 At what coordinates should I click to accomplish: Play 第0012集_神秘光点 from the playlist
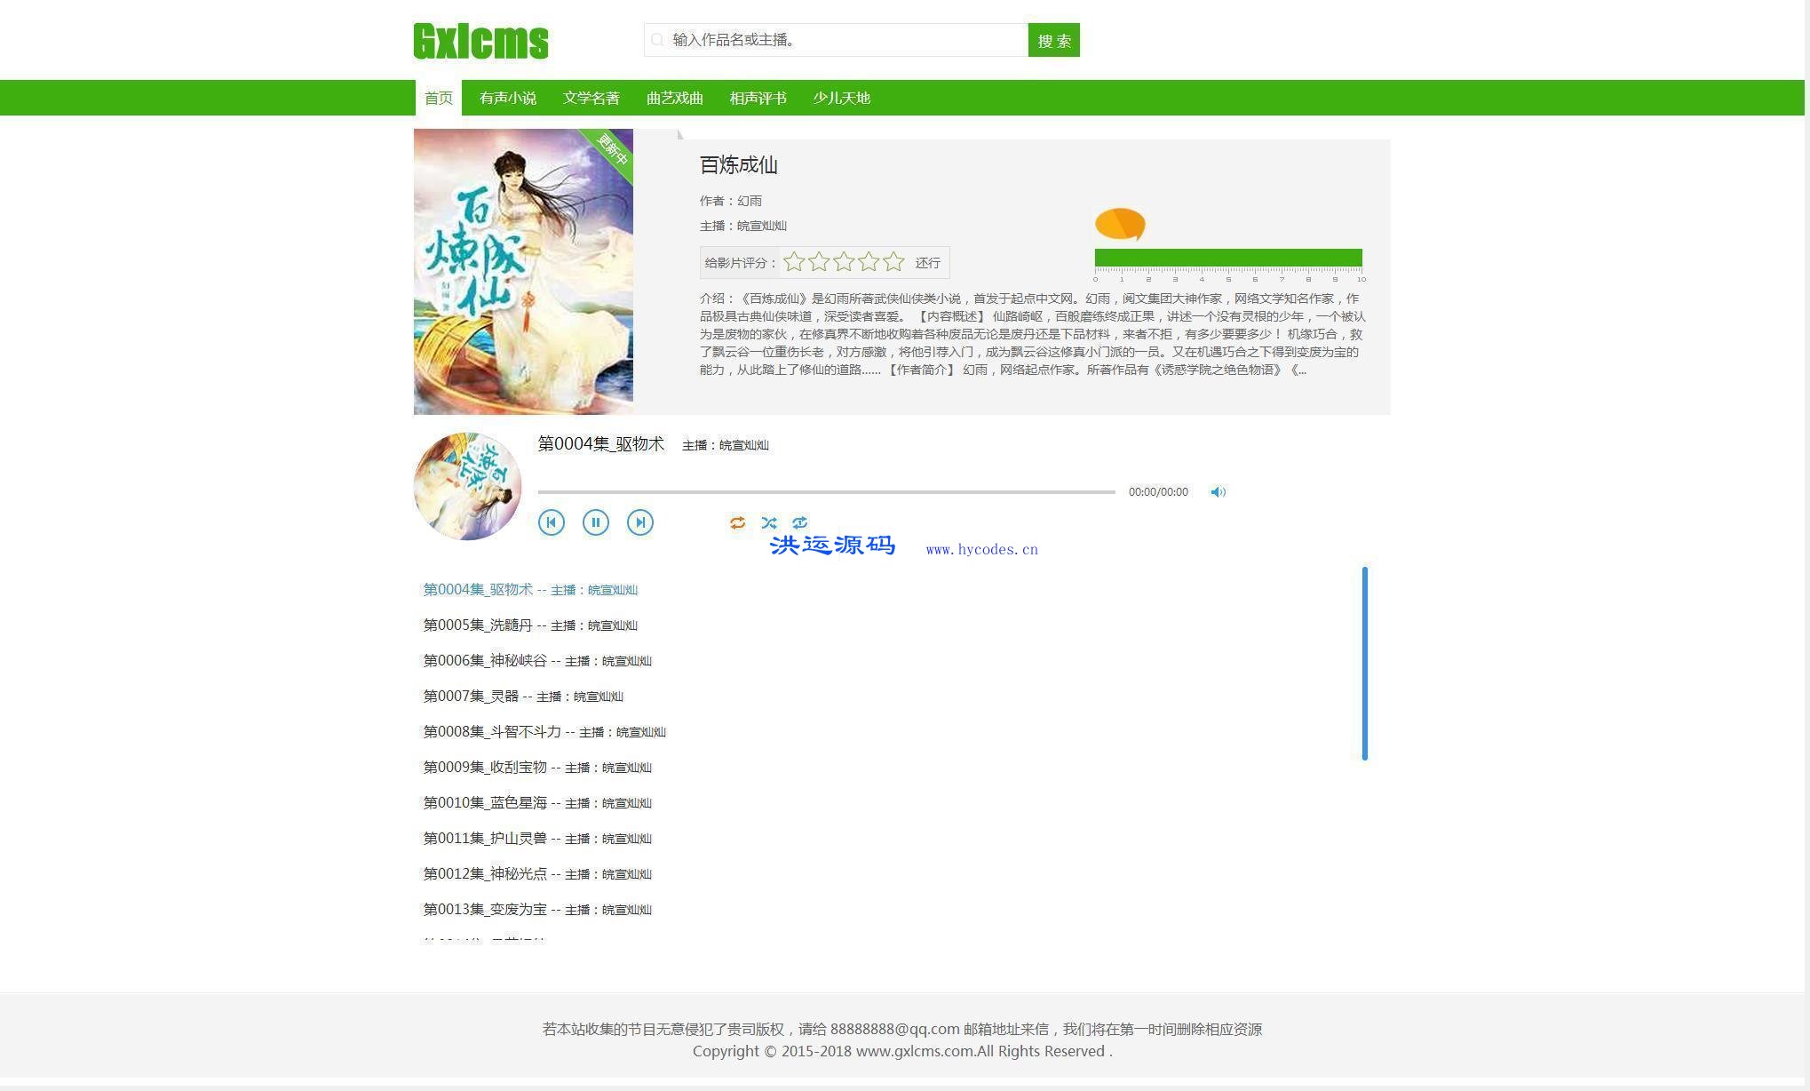click(x=537, y=874)
